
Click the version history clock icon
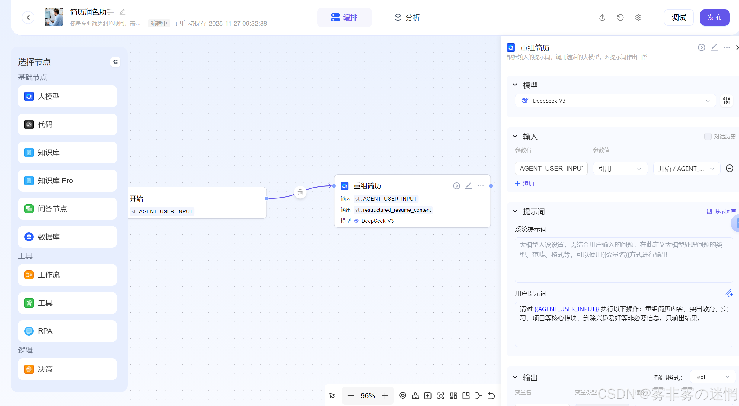(620, 18)
